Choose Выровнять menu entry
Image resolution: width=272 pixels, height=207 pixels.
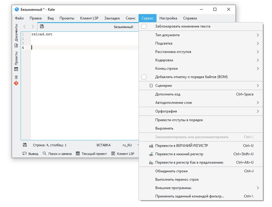[201, 128]
